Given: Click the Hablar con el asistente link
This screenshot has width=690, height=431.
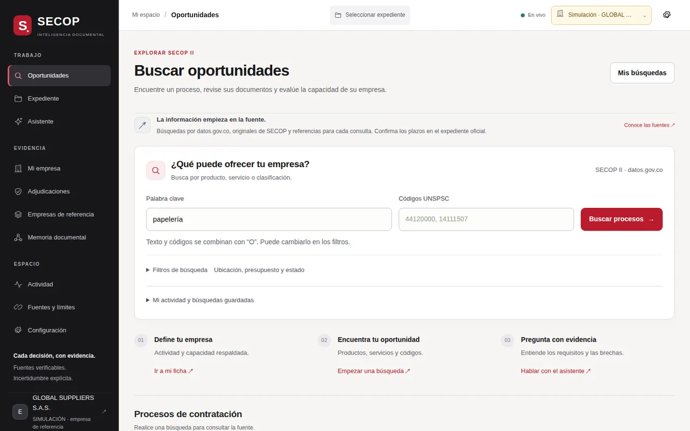Looking at the screenshot, I should coord(556,371).
